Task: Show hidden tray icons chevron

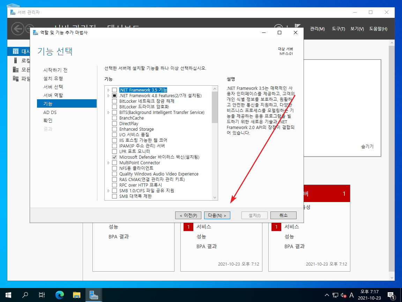Action: tap(327, 295)
